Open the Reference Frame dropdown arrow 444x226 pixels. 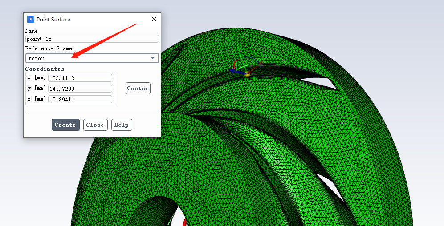point(153,58)
